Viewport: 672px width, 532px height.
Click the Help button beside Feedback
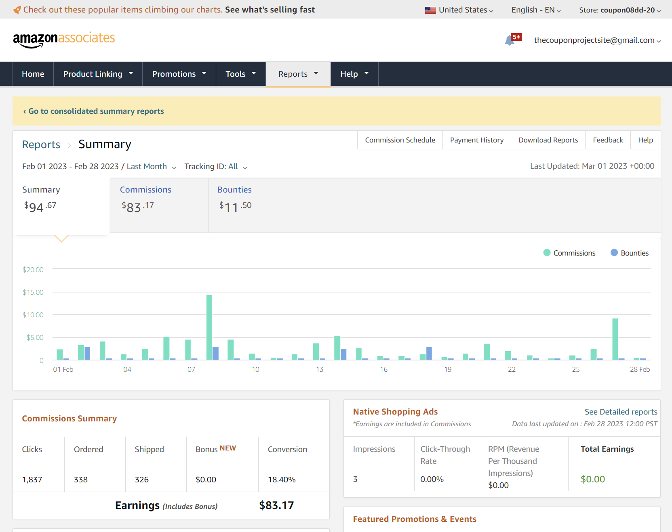[x=645, y=140]
